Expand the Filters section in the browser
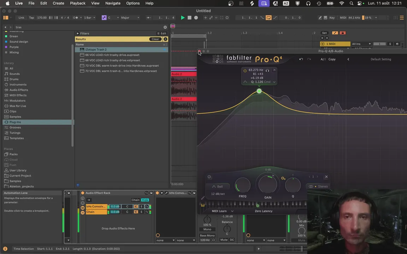Screen dimensions: 407x254 pyautogui.click(x=78, y=34)
